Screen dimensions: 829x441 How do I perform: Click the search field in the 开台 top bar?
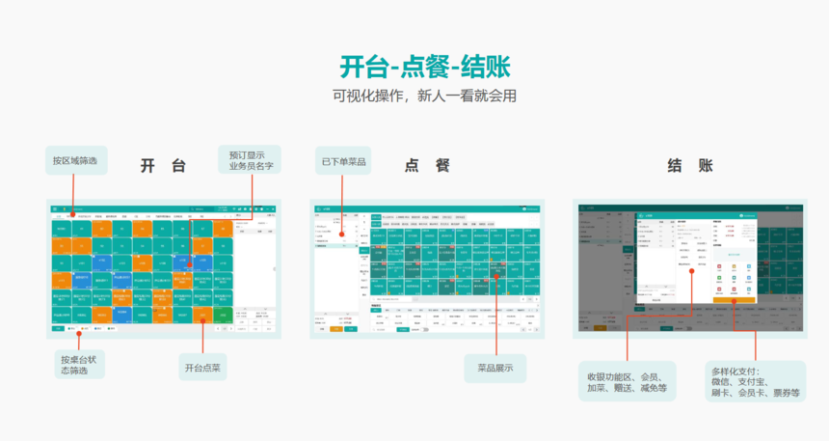click(202, 209)
